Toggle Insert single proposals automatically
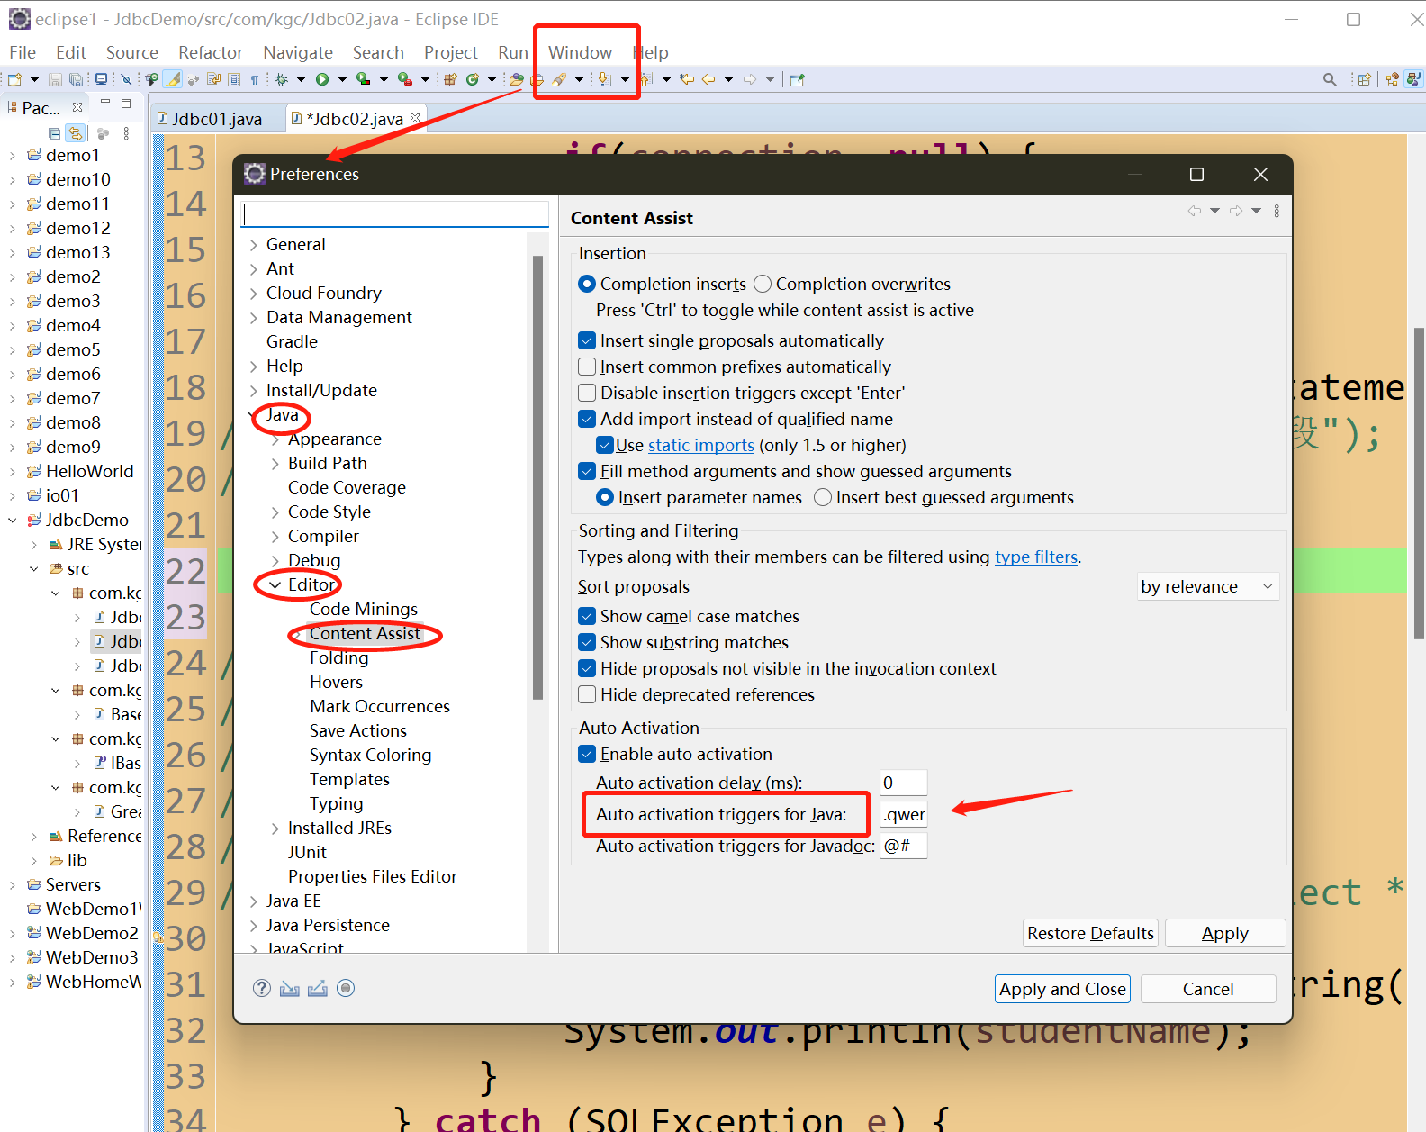The width and height of the screenshot is (1426, 1132). (x=587, y=340)
